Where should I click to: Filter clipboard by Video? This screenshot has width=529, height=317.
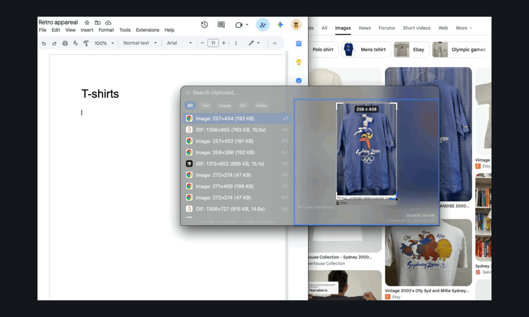click(261, 106)
